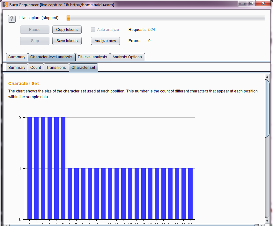
Task: Click the live capture progress slider handle
Action: (x=68, y=18)
